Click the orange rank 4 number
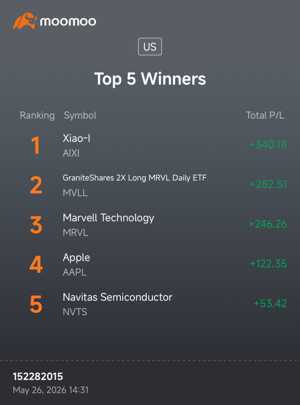 pos(36,265)
